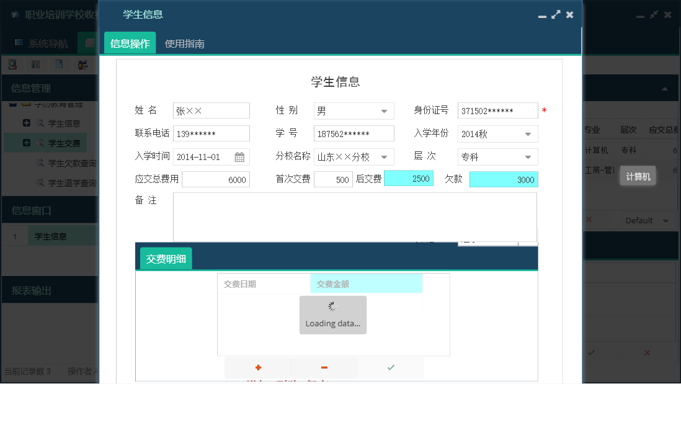Expand the 学生信息 tree node
Screen dimensions: 681x428
click(27, 122)
